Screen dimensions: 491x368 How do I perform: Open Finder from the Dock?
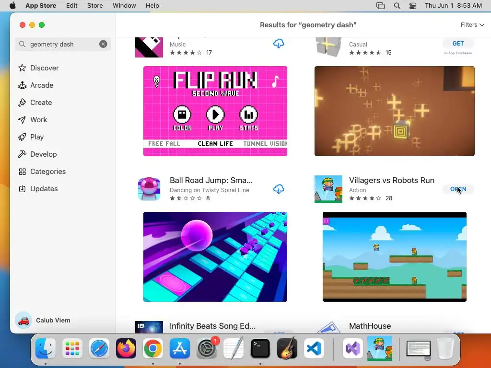(46, 348)
